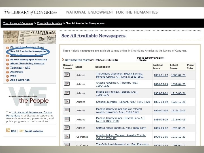204x153 pixels.
Task: Click Safford rattler newspaper title text
Action: coord(121,128)
